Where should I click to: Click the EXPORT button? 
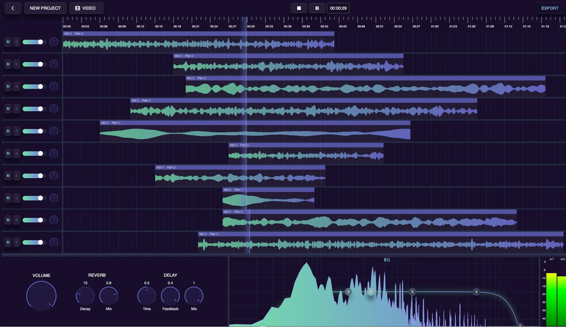pos(550,8)
